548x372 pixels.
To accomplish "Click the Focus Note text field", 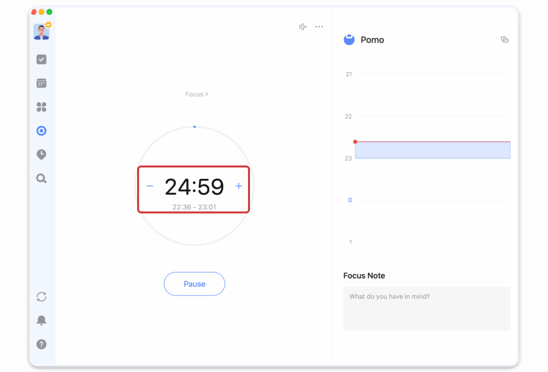I will click(426, 308).
